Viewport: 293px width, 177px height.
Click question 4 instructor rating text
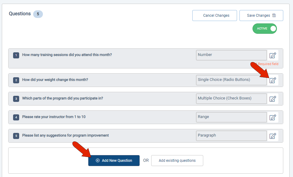(x=54, y=117)
